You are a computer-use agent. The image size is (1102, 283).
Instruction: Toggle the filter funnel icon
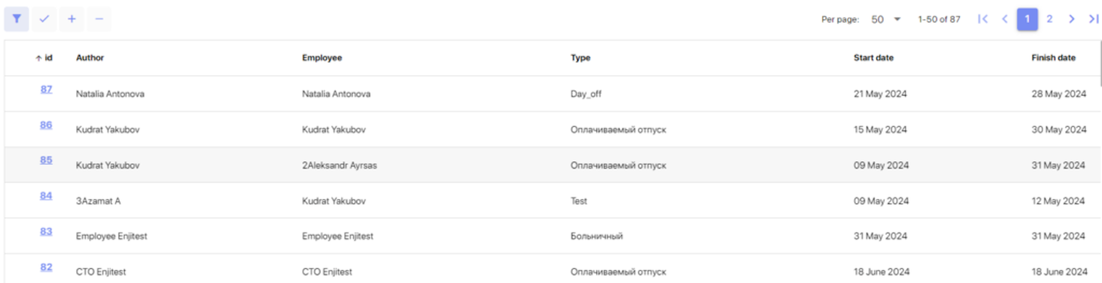(17, 19)
